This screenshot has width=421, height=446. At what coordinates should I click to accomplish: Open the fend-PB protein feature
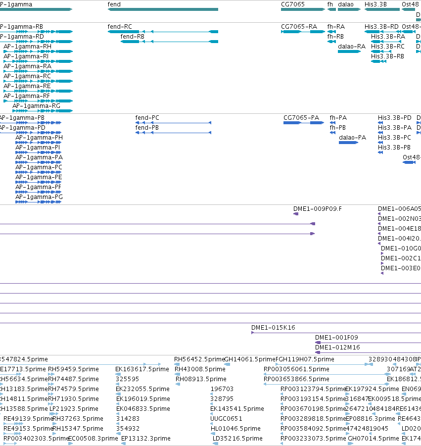[x=174, y=133]
